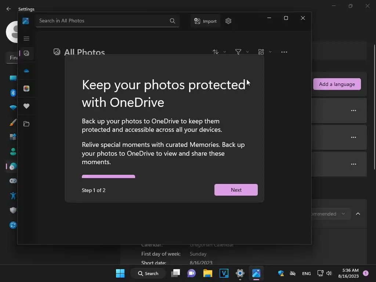Open System in Settings sidebar

(13, 78)
